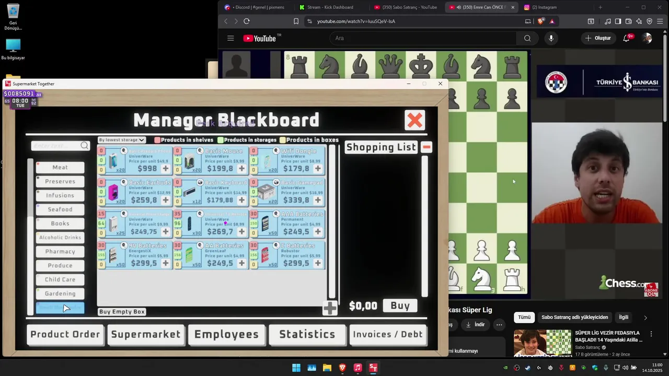Switch to Employees tab on blackboard
Screen dimensions: 669x376
click(226, 335)
